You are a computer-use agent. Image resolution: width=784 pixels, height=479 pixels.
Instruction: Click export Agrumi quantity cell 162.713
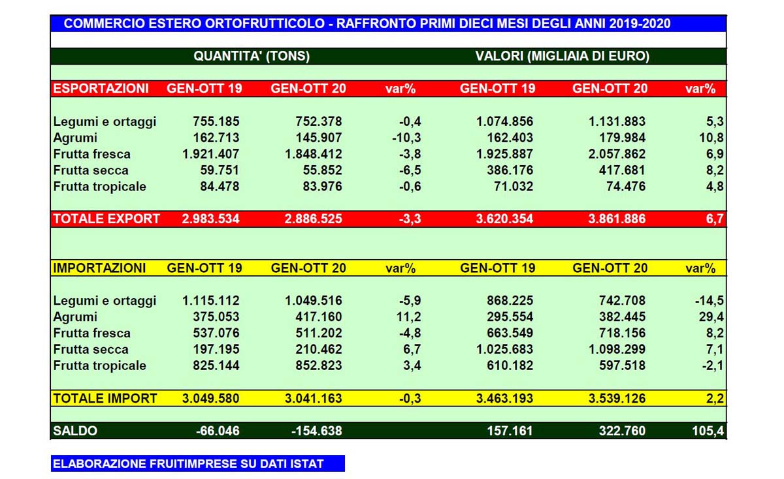click(216, 138)
